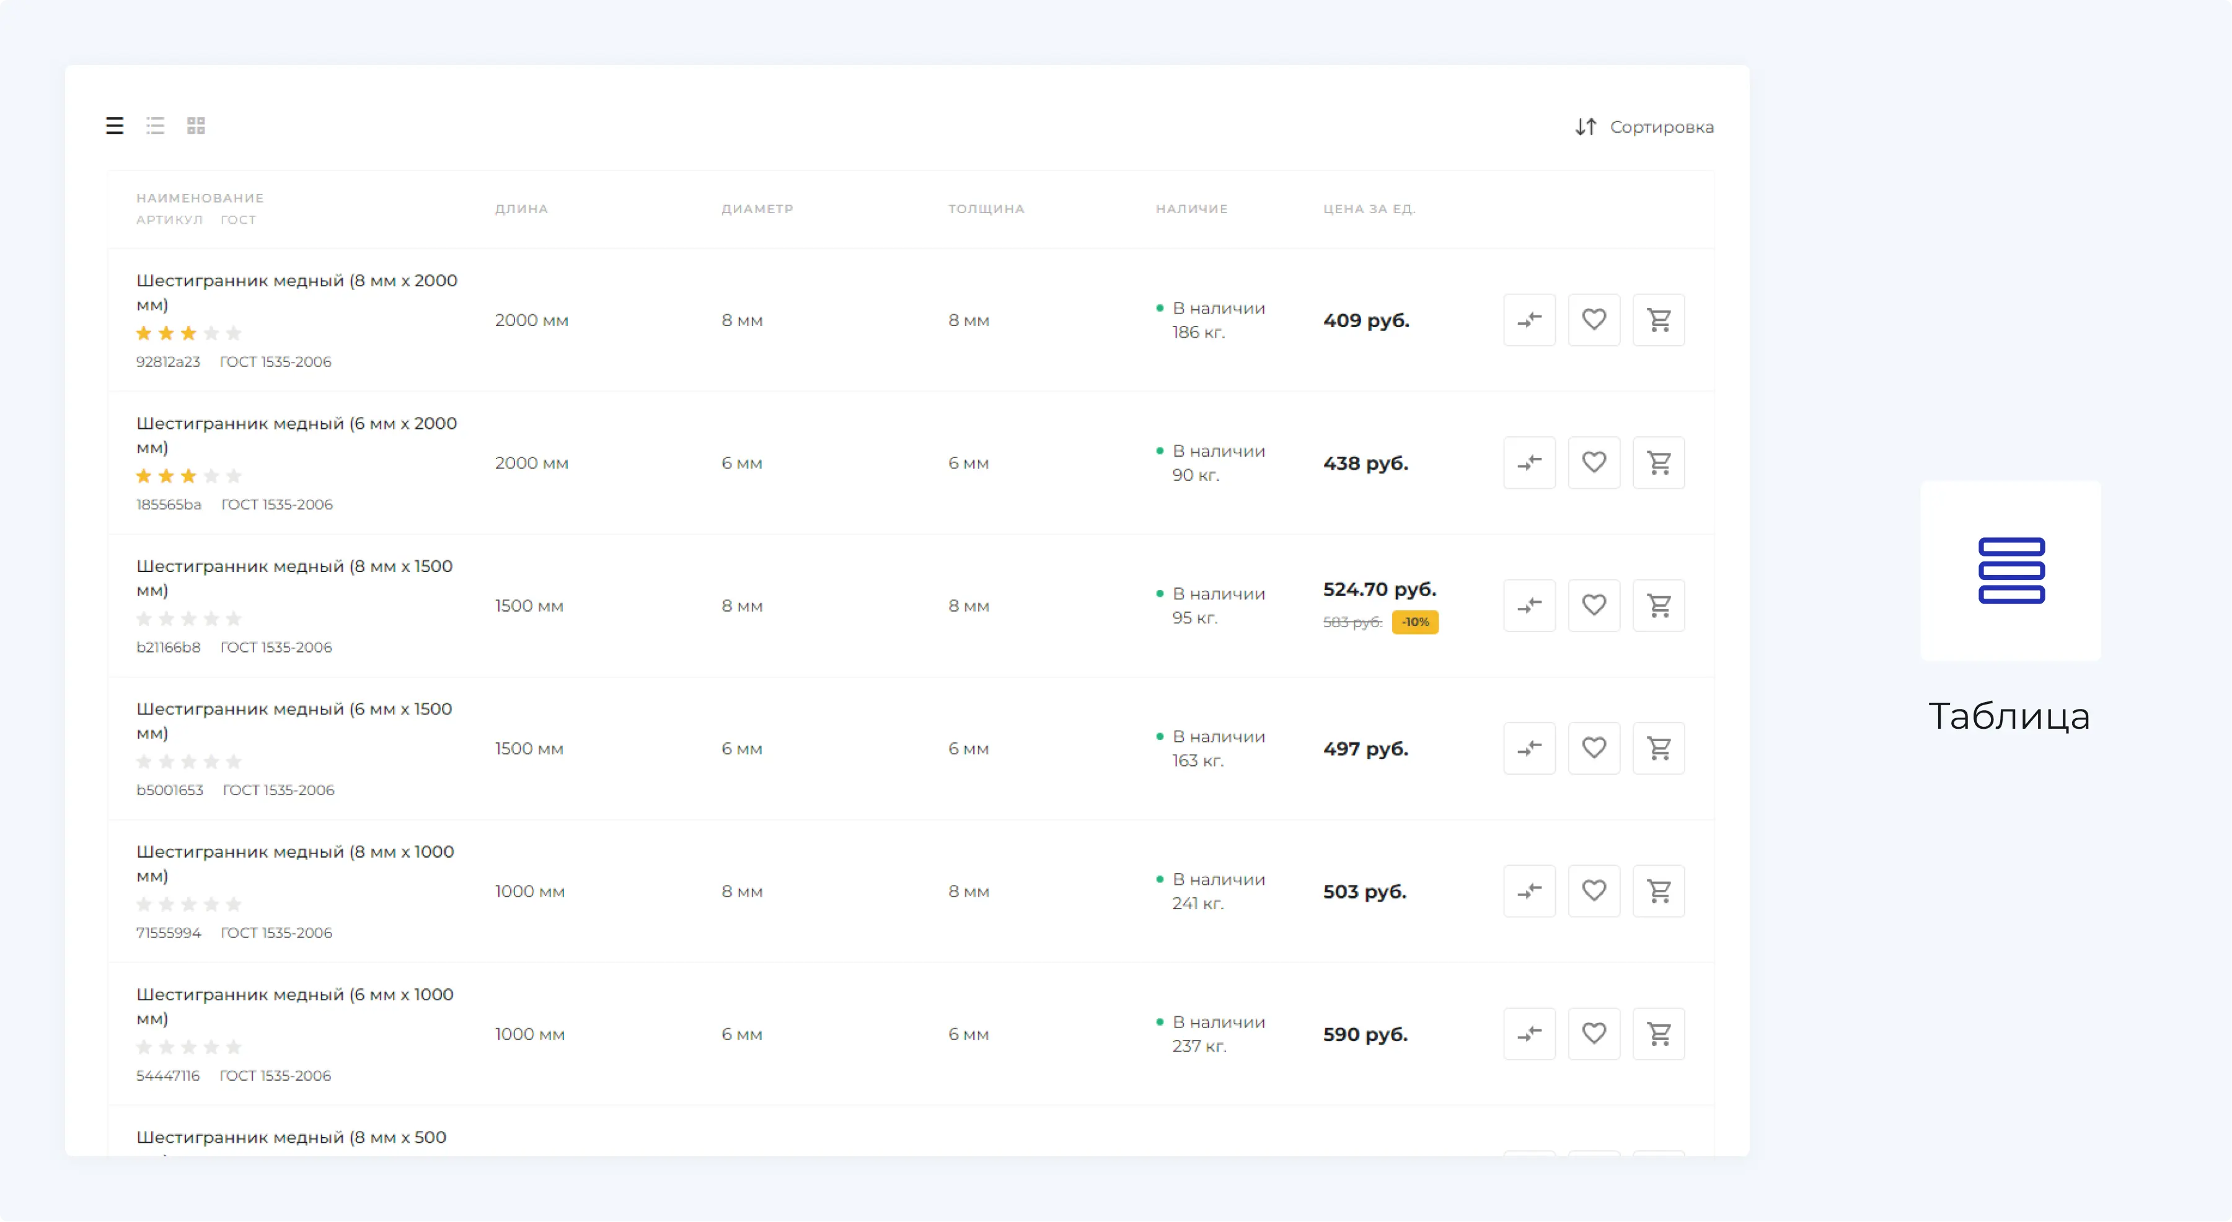Click the large Таблица icon tile
The image size is (2232, 1222).
pyautogui.click(x=2010, y=571)
